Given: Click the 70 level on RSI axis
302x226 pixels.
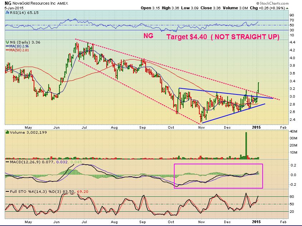Looking at the screenshot, I should [292, 20].
